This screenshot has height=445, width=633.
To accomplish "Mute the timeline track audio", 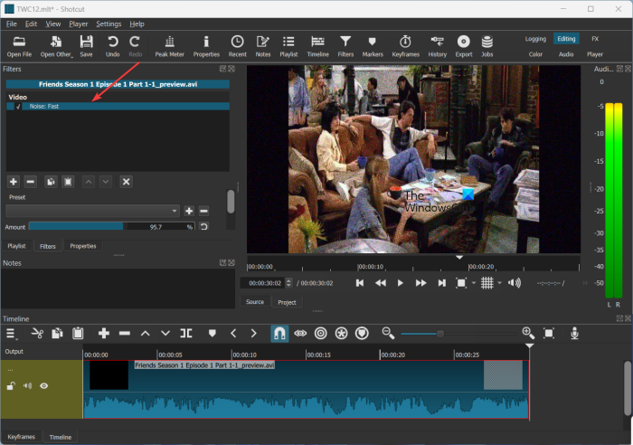I will tap(27, 385).
